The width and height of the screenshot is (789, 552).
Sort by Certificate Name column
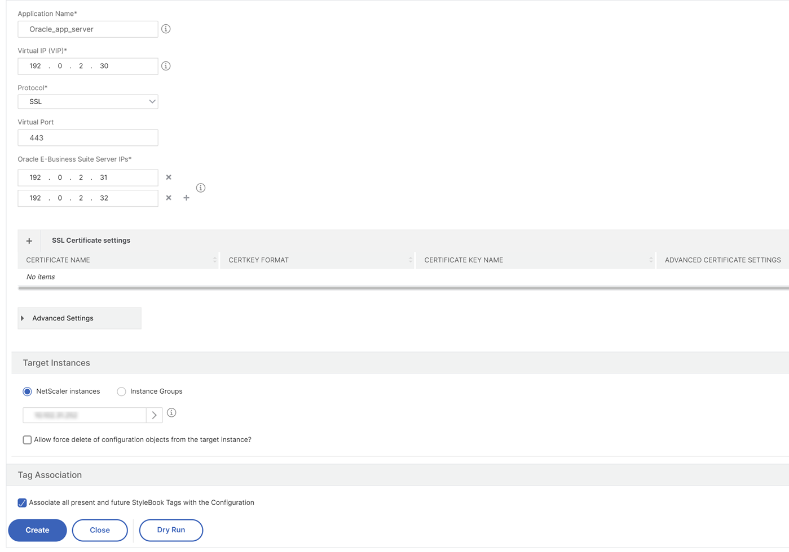214,260
